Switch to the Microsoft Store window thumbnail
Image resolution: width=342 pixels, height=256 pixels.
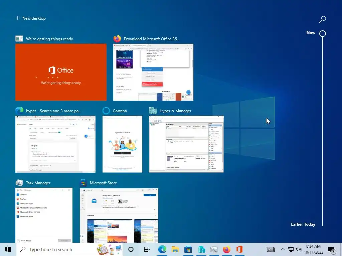pyautogui.click(x=119, y=215)
